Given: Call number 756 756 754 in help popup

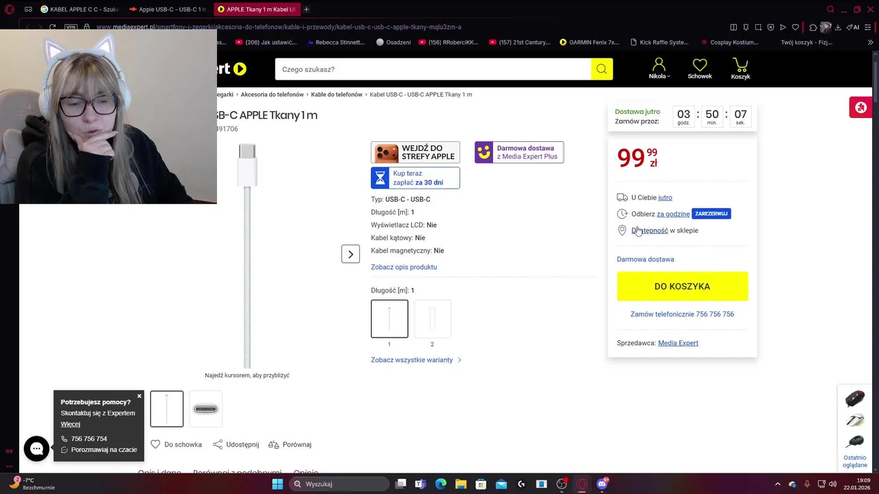Looking at the screenshot, I should tap(84, 438).
